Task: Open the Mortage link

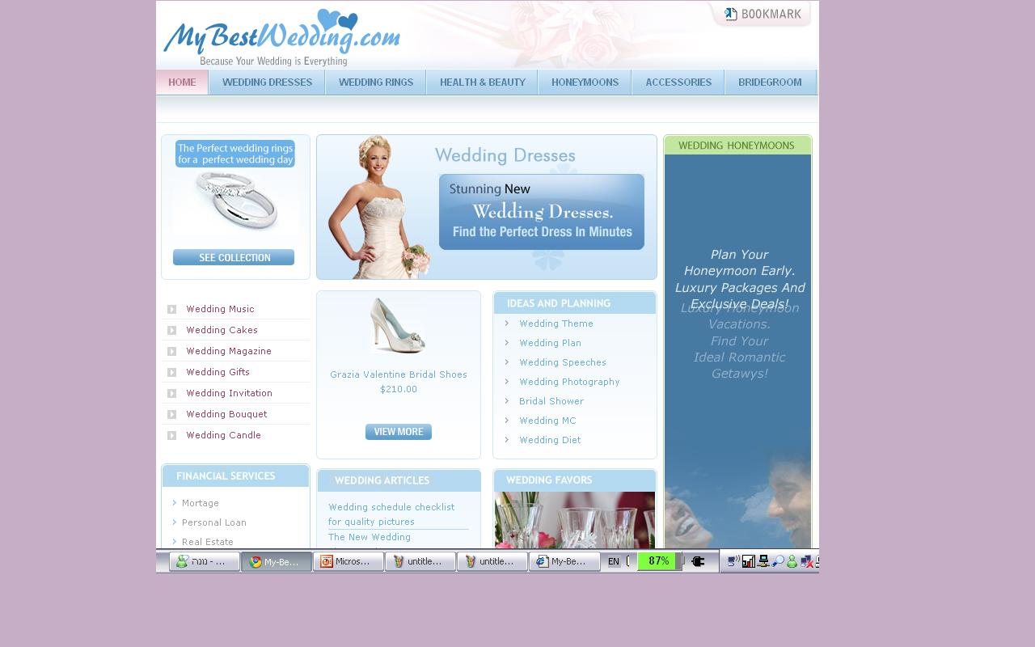Action: tap(201, 503)
